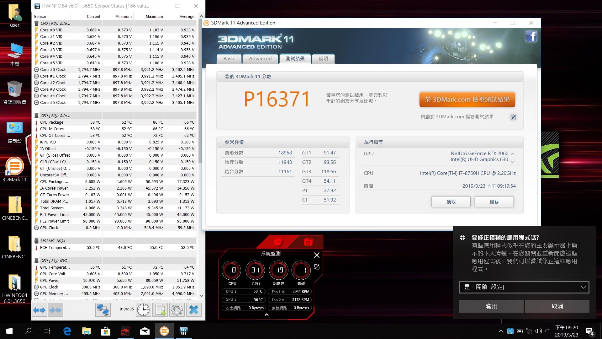Open the pie chart monitor tab

click(x=278, y=242)
